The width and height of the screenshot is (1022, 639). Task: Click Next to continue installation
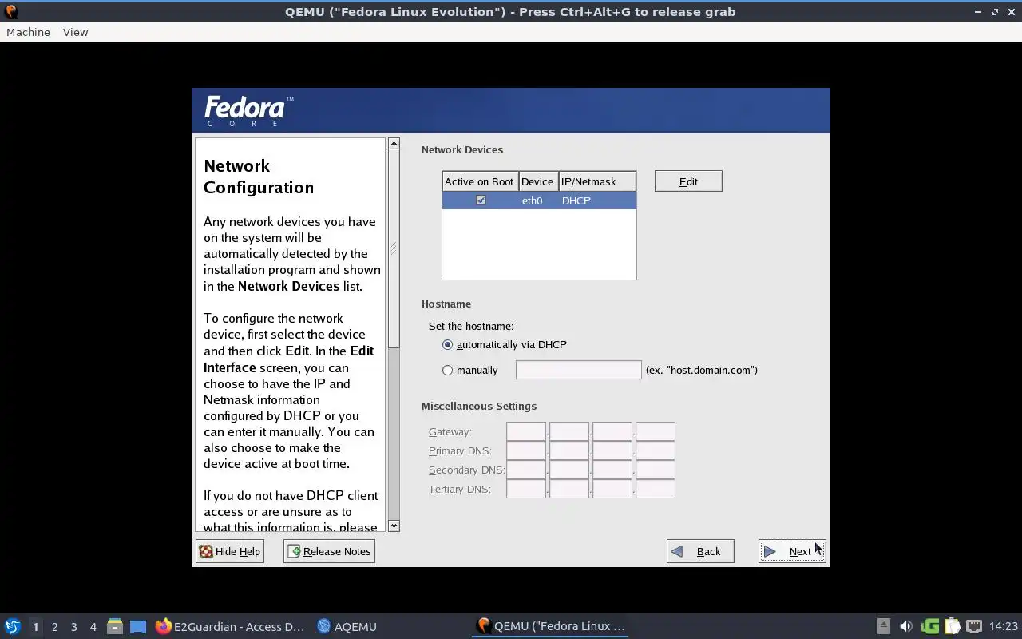pyautogui.click(x=792, y=551)
